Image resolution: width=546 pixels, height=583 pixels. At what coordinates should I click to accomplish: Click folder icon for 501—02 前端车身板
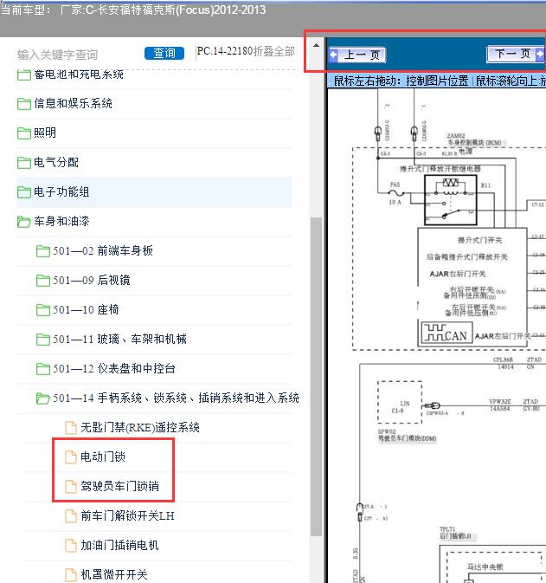(43, 251)
